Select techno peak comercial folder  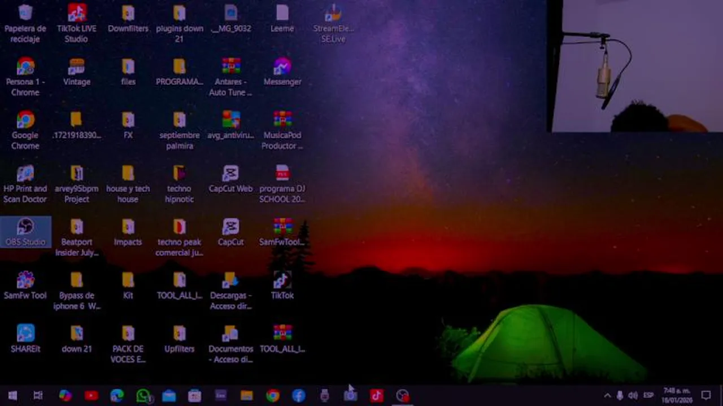tap(179, 237)
